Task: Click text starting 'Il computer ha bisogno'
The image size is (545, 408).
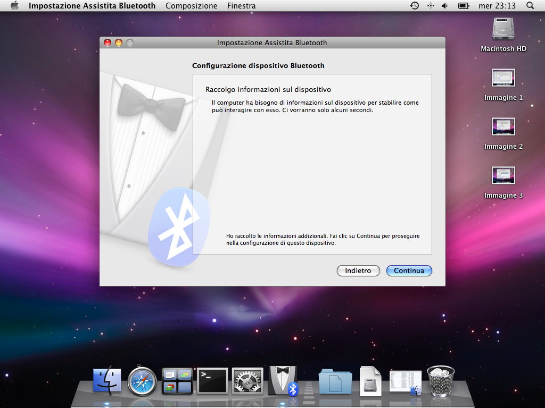Action: pos(315,106)
